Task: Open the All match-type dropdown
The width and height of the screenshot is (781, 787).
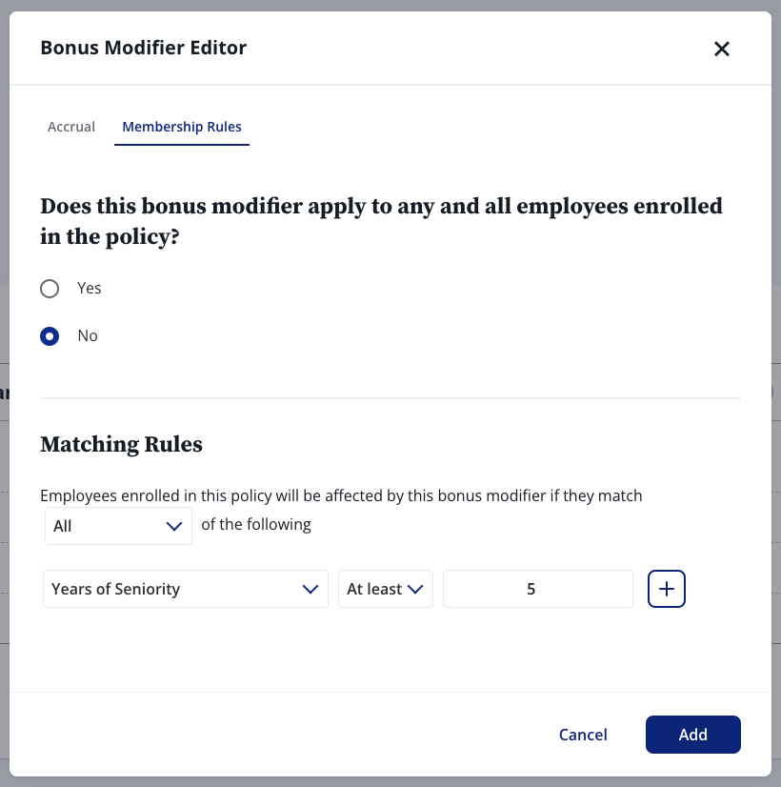Action: click(x=118, y=526)
